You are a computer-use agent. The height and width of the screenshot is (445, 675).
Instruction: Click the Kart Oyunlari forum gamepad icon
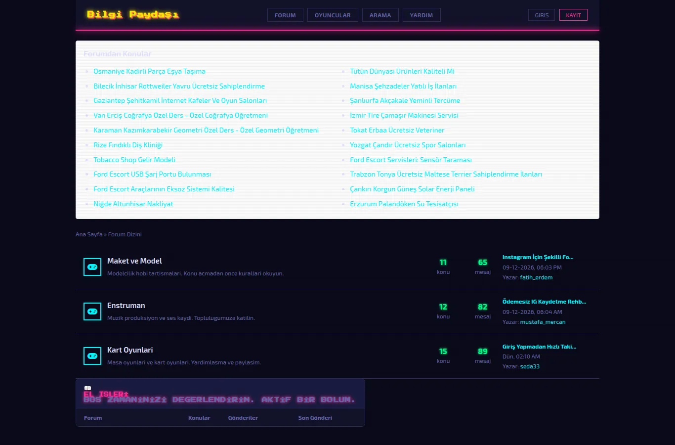click(x=92, y=356)
